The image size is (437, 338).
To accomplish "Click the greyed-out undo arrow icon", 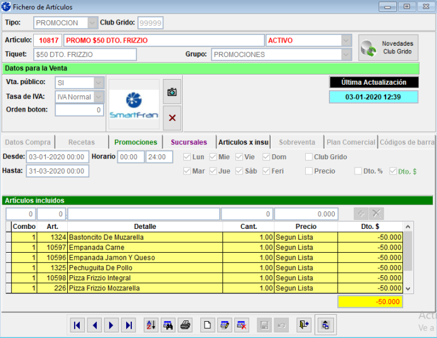I will pyautogui.click(x=281, y=325).
